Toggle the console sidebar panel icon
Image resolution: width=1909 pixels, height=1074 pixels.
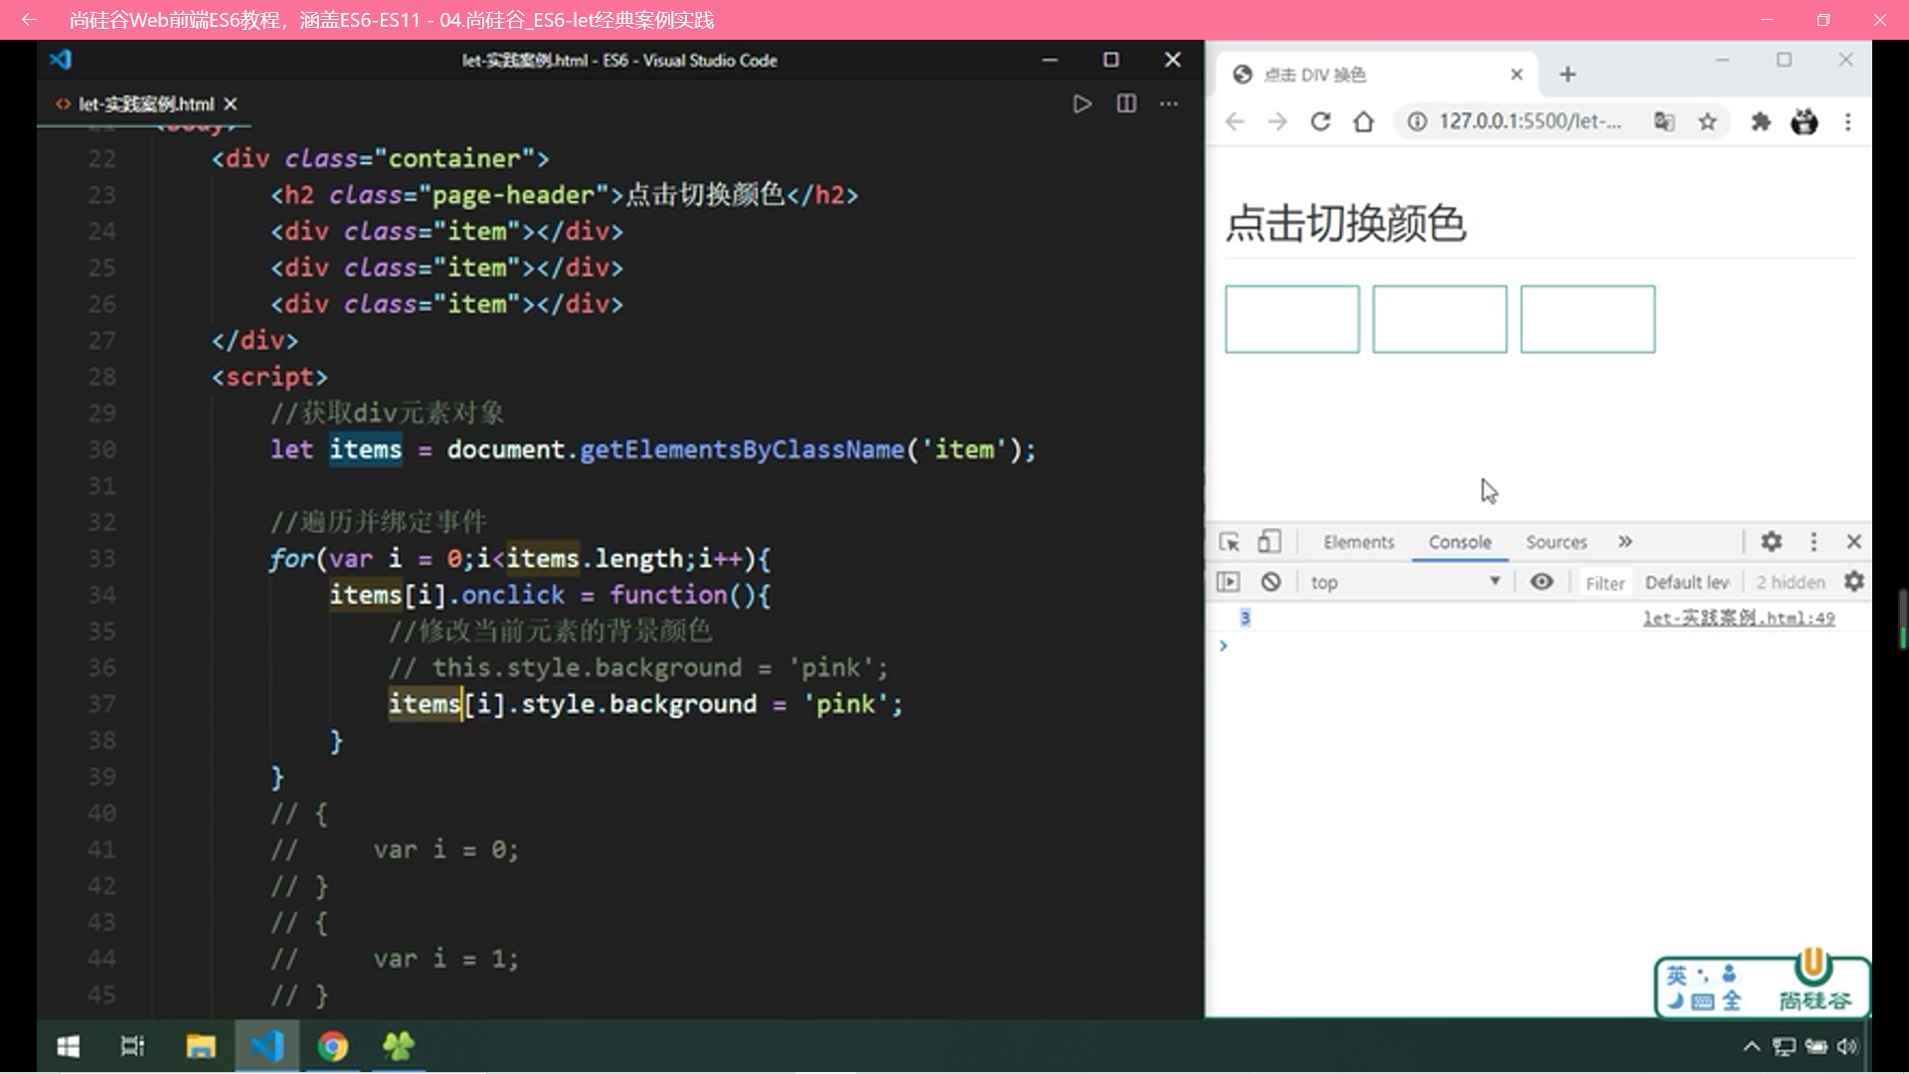[x=1229, y=582]
